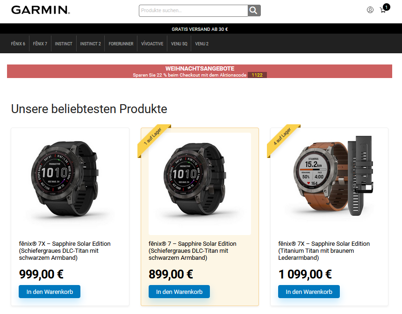Open the shopping cart icon
Screen dimensions: 402x314
(x=383, y=10)
